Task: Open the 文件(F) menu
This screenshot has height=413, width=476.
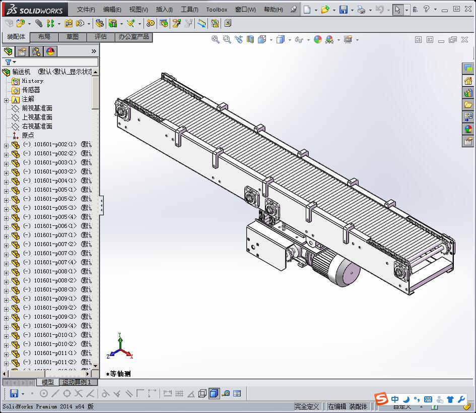Action: (x=86, y=10)
